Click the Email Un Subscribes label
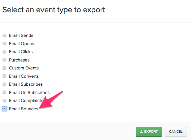 29,93
